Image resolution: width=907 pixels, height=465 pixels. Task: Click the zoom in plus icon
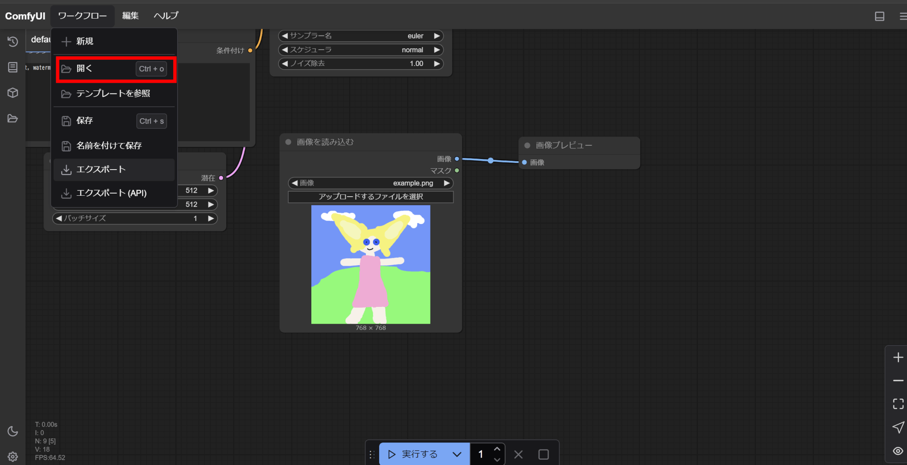coord(898,357)
